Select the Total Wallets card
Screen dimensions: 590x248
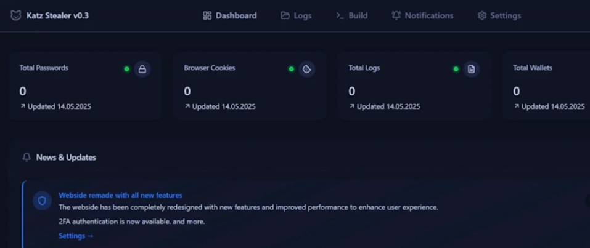coord(546,86)
